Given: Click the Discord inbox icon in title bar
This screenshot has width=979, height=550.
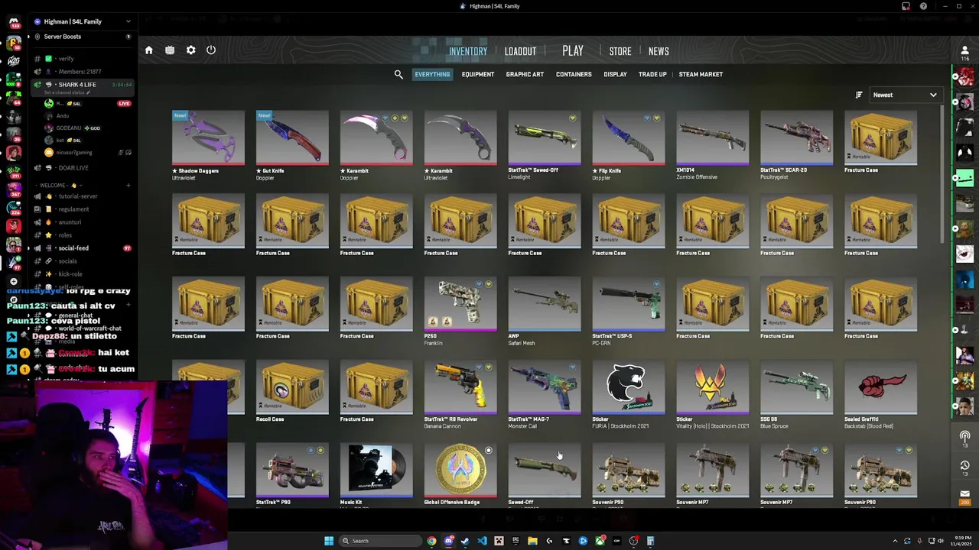Looking at the screenshot, I should coord(906,6).
